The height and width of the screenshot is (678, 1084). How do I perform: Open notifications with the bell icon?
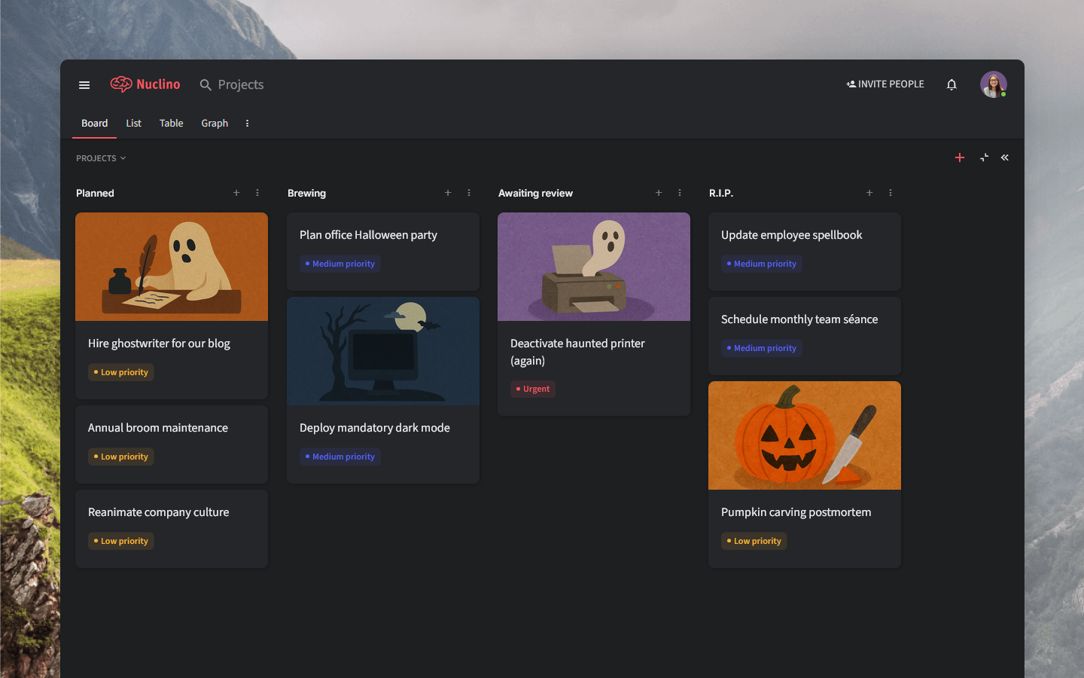click(952, 84)
